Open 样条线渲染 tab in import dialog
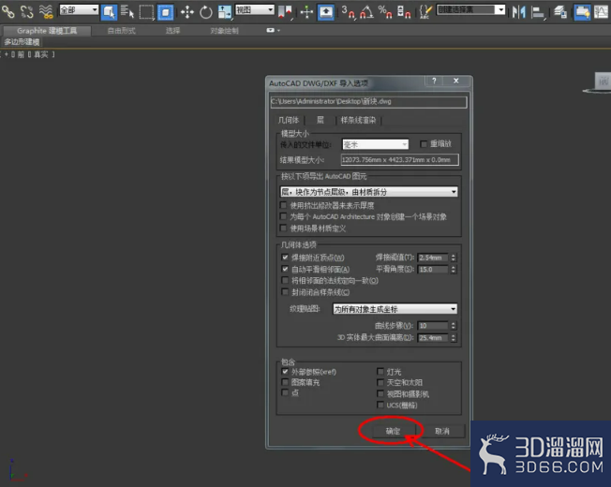Image resolution: width=611 pixels, height=487 pixels. 358,120
